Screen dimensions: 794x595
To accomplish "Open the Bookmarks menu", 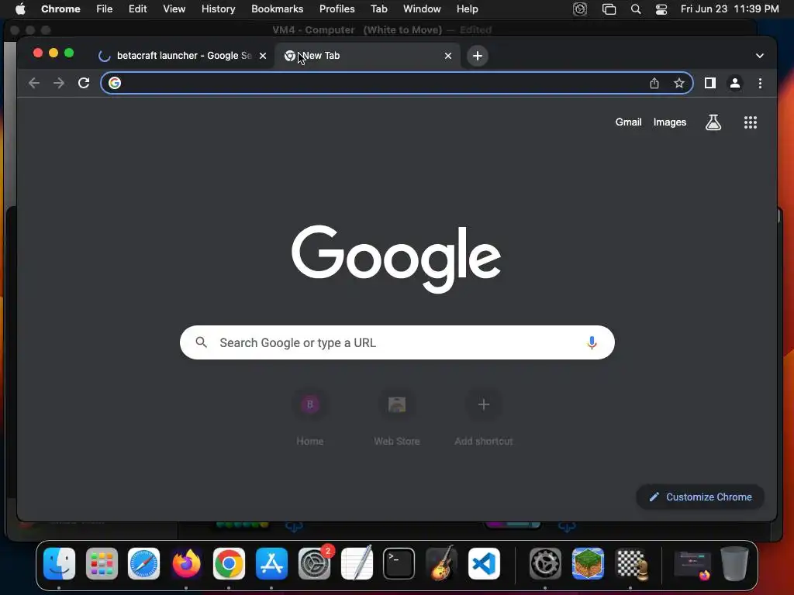I will pos(277,9).
